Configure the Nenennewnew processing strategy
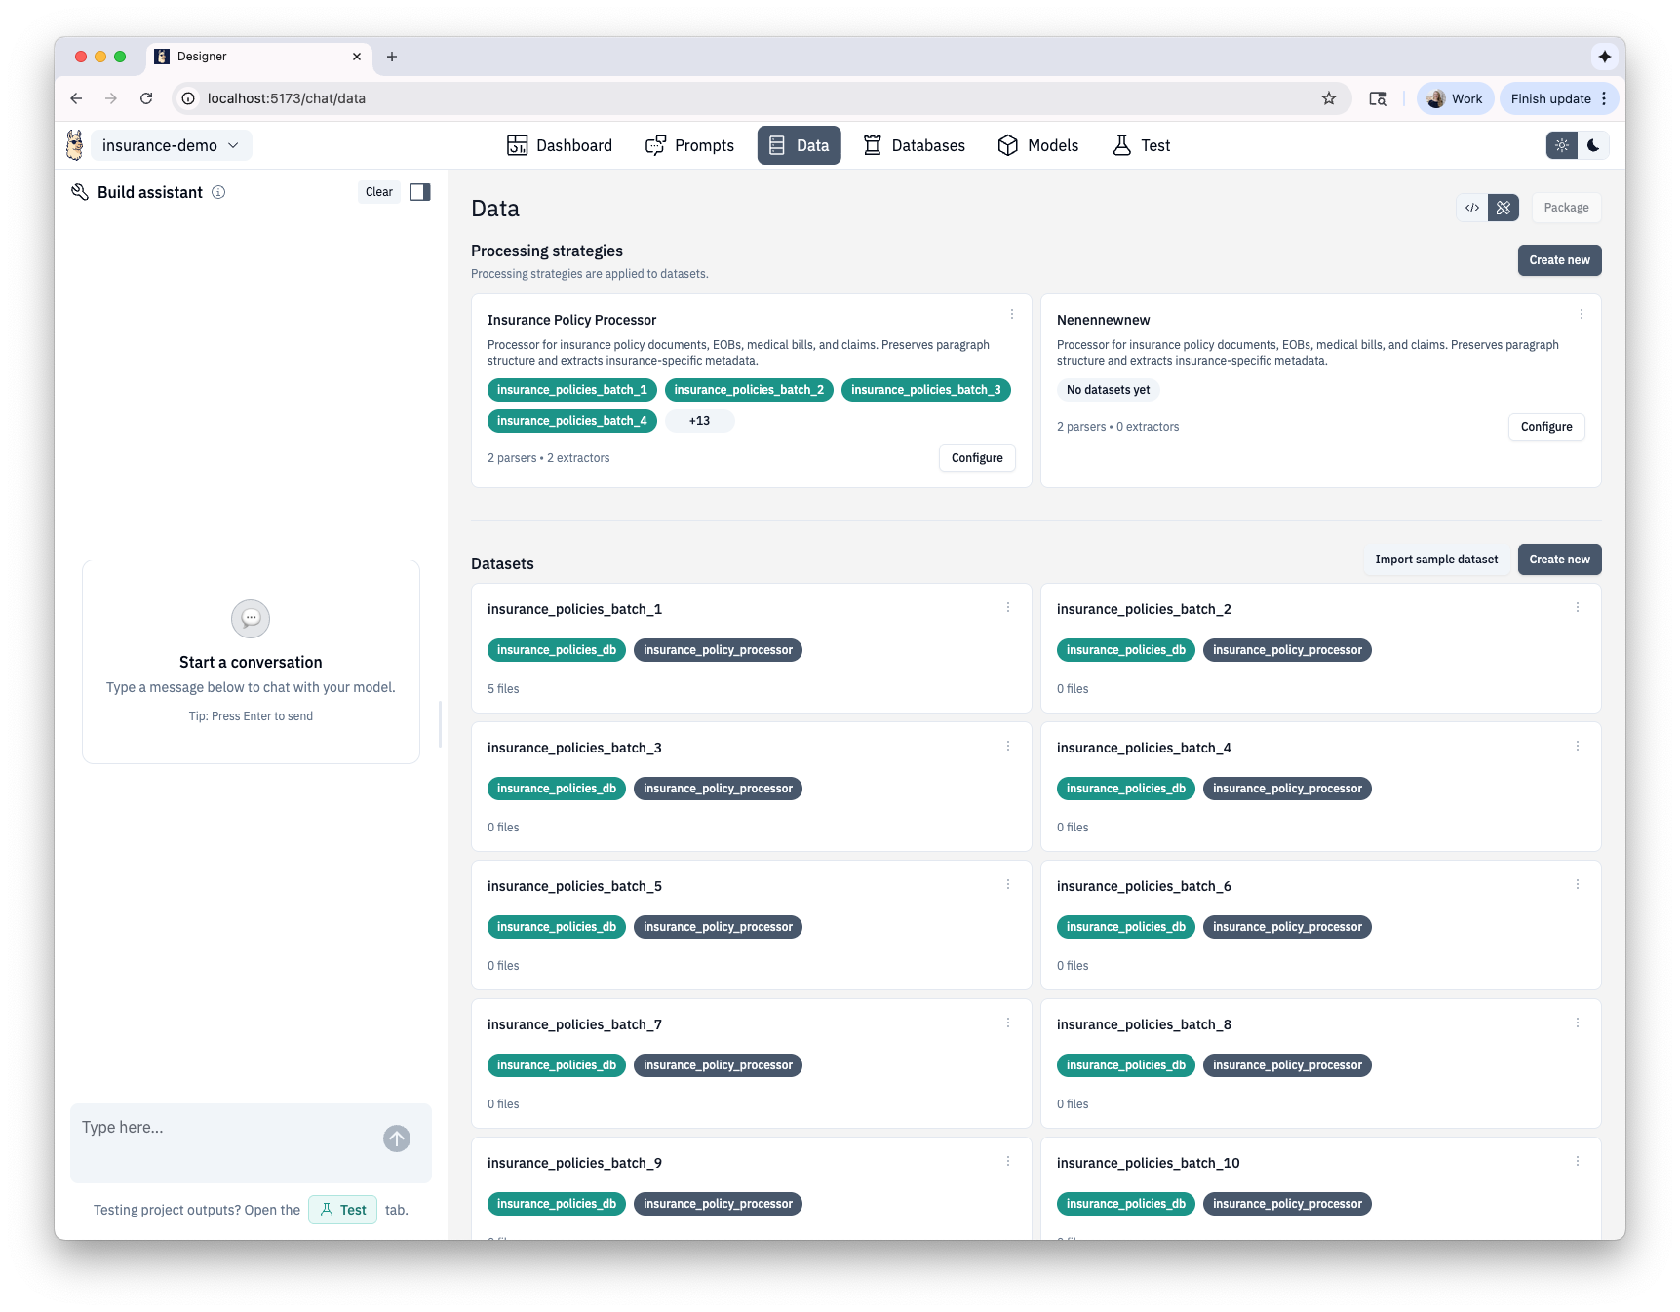The height and width of the screenshot is (1312, 1680). 1545,427
